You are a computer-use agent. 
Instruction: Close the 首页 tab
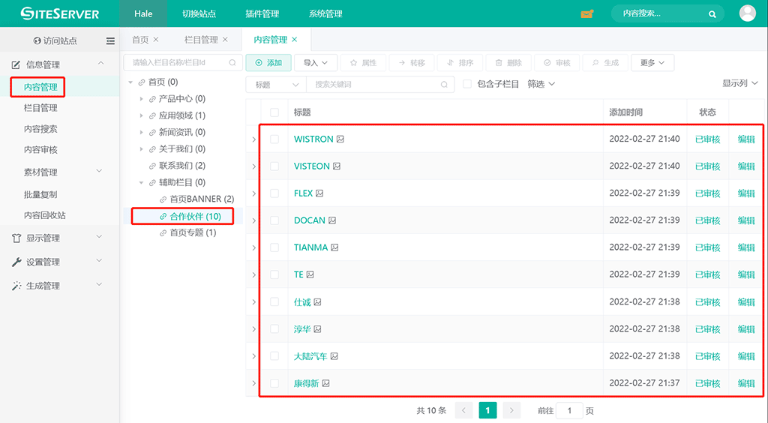(156, 39)
